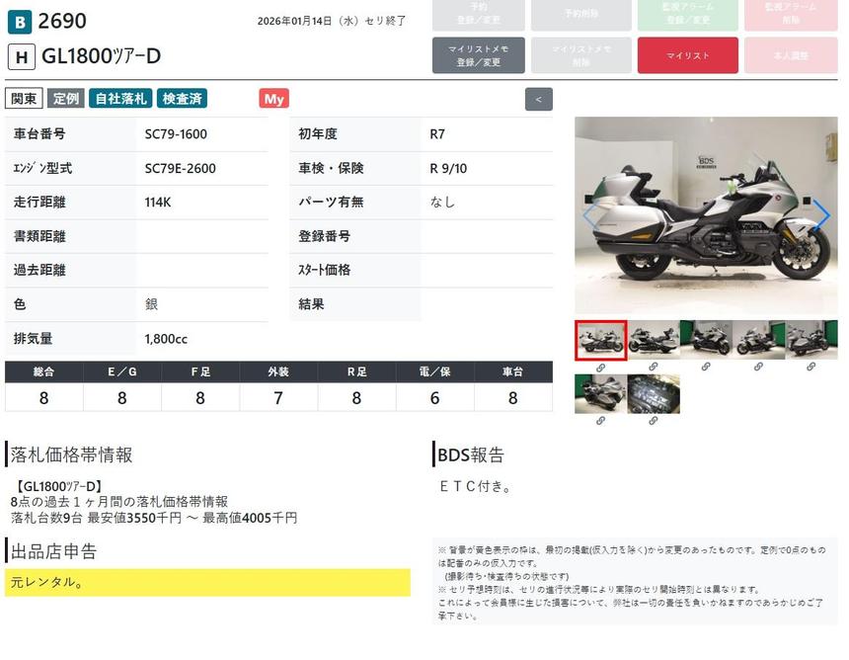849x660 pixels.
Task: Click the 監視アラーム 登録/変更 button
Action: coord(687,14)
